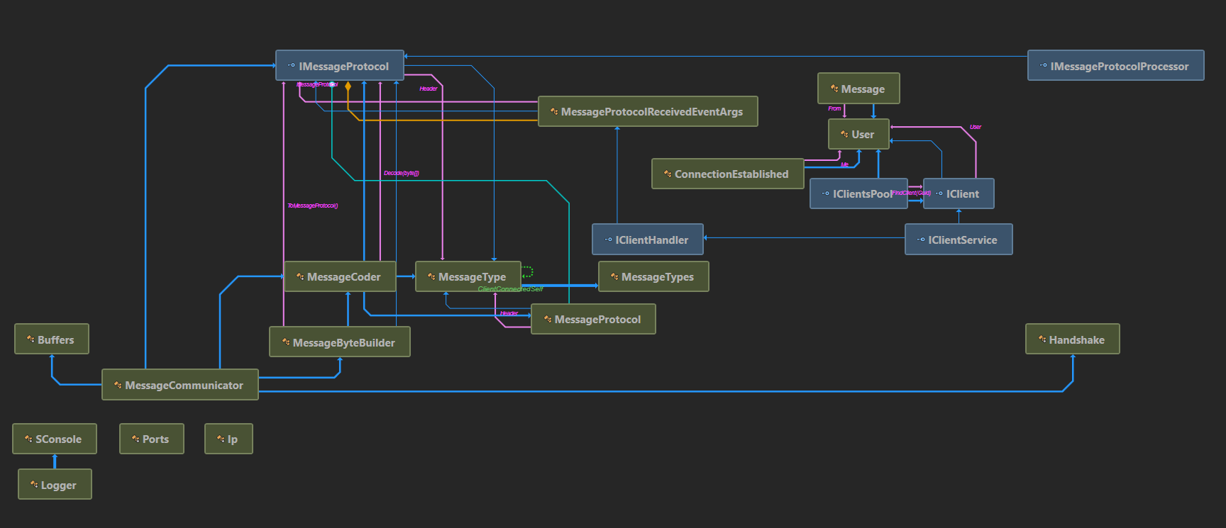Click the IClientsPool interface icon
1226x528 pixels.
coord(825,193)
